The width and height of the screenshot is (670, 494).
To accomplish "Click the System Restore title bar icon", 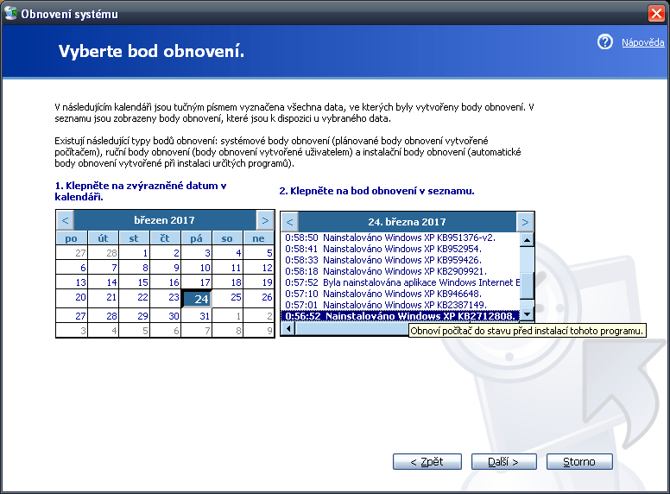I will (10, 13).
